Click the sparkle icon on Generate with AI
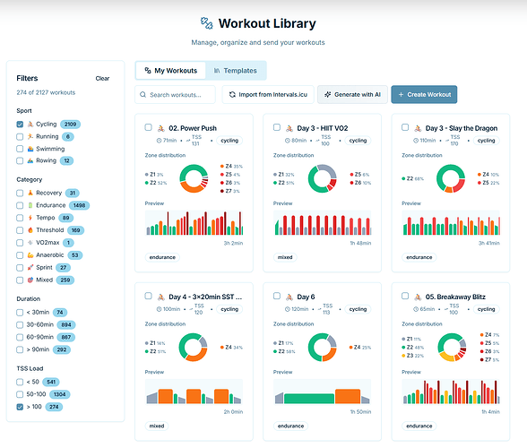 [328, 95]
